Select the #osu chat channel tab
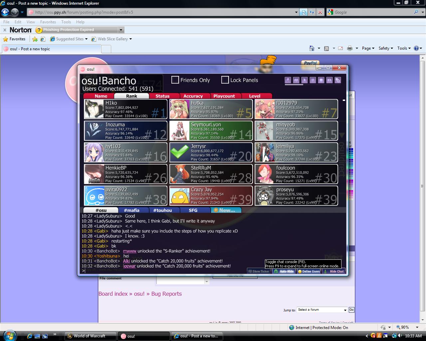The height and width of the screenshot is (341, 426). 101,210
